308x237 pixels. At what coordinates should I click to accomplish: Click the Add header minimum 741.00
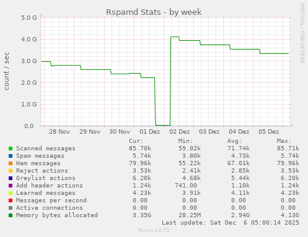click(186, 186)
